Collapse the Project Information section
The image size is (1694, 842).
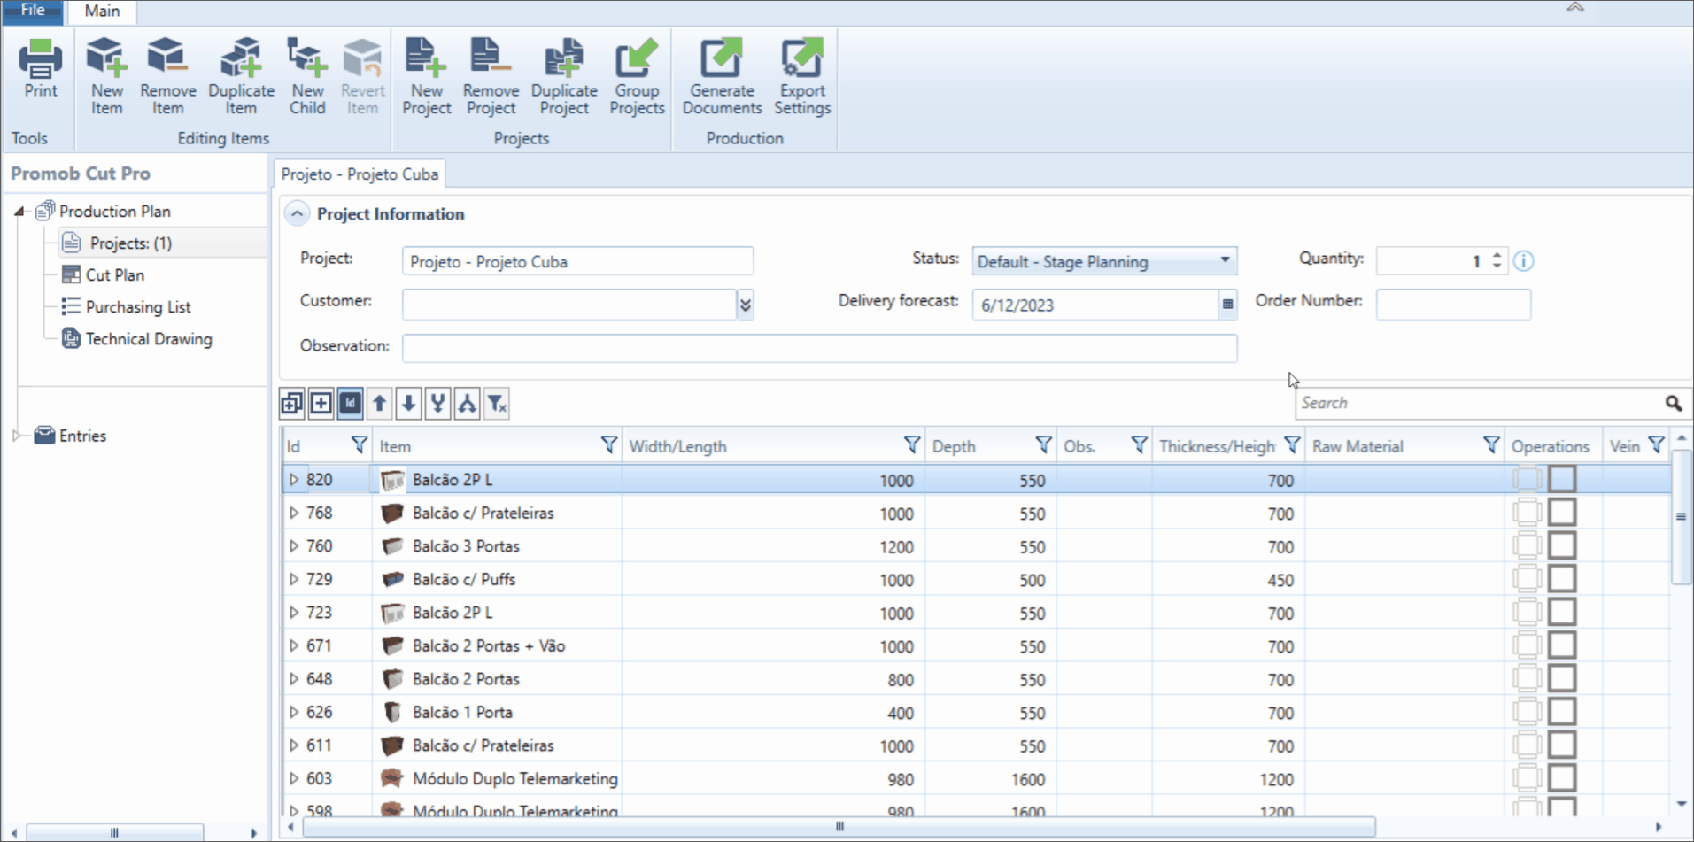pos(297,213)
